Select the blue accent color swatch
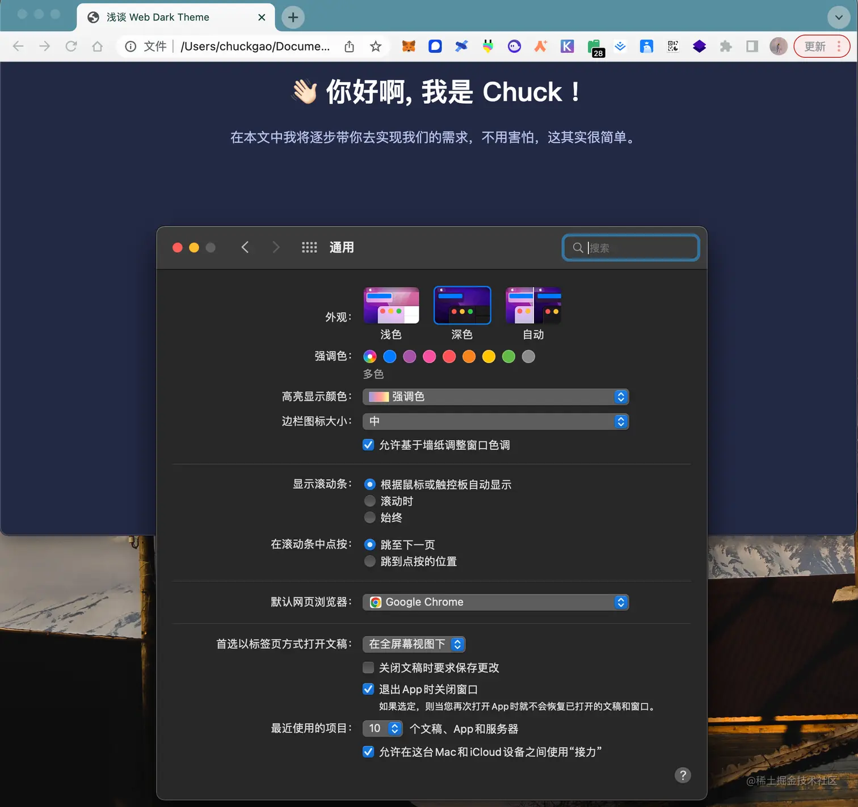The height and width of the screenshot is (807, 858). (x=389, y=356)
